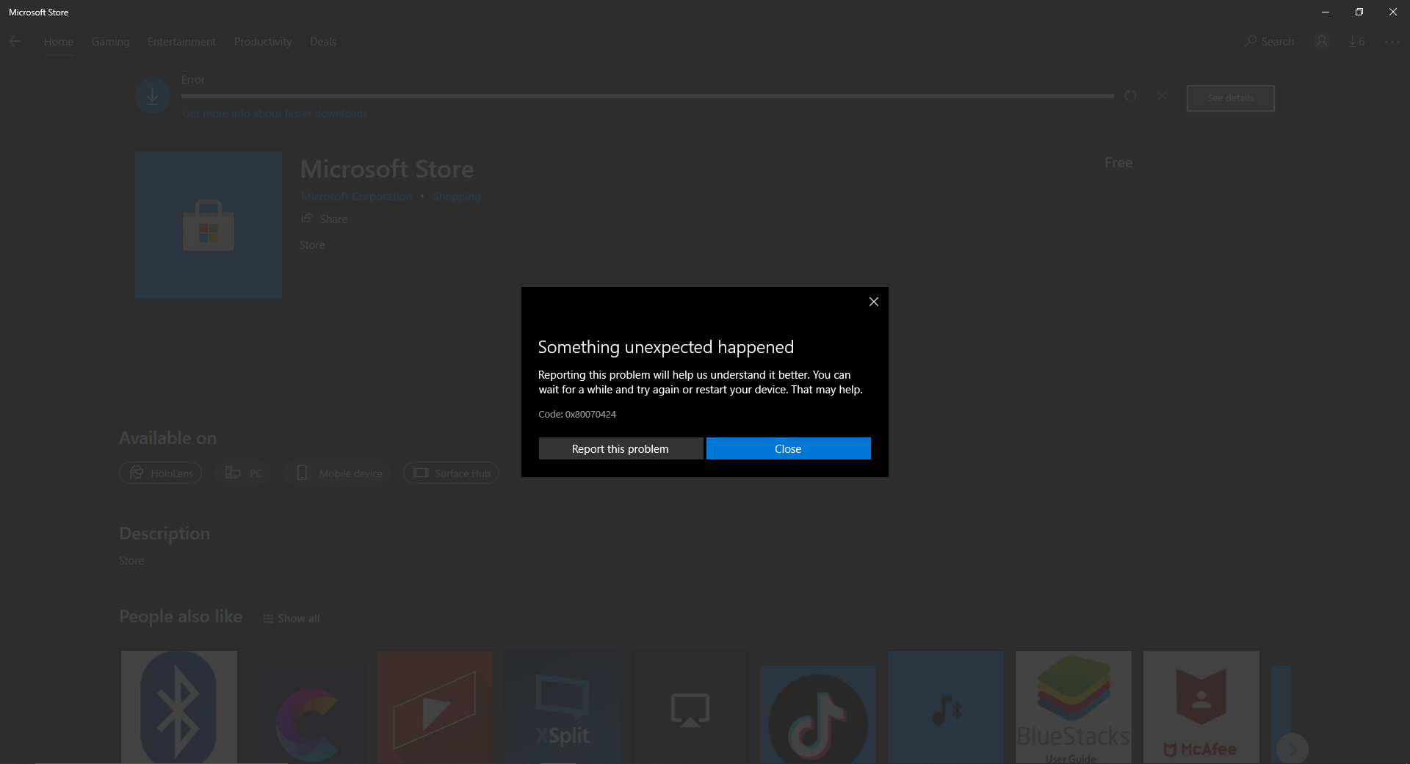Select the HoloLens availability chip
The height and width of the screenshot is (764, 1410).
coord(161,473)
